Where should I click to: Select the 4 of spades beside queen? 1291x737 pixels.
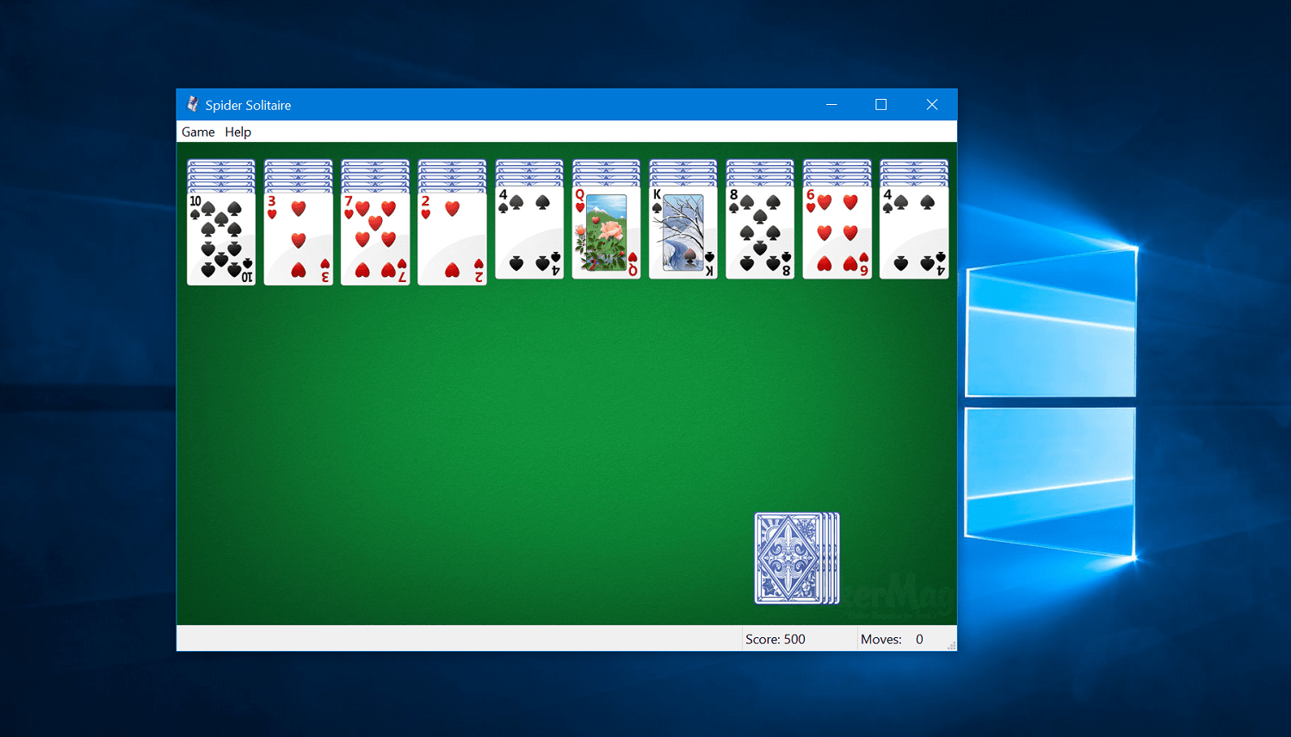coord(529,231)
